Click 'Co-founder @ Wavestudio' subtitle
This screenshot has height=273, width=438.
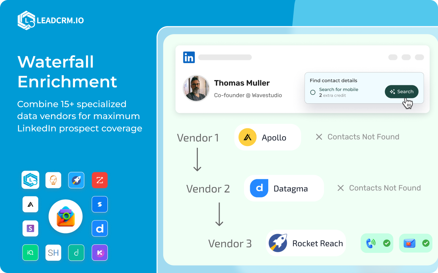[x=248, y=95]
